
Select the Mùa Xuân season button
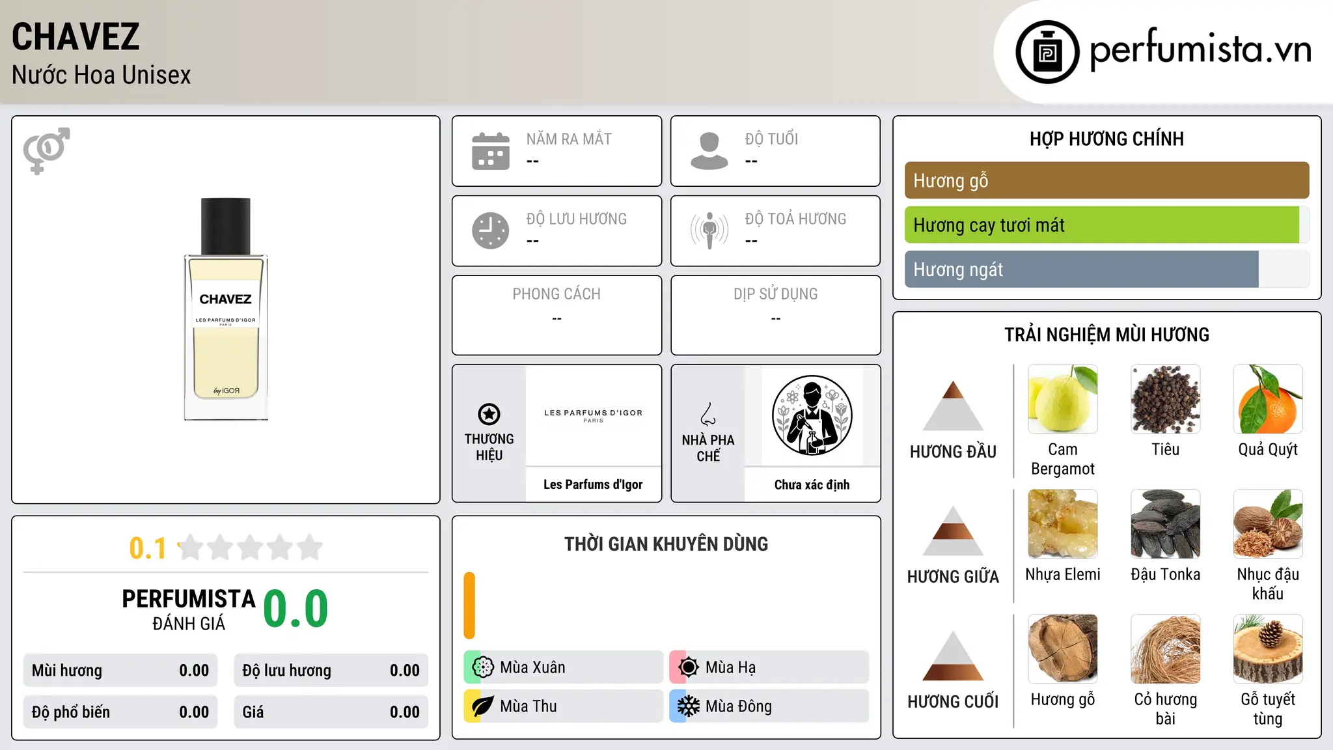[564, 667]
